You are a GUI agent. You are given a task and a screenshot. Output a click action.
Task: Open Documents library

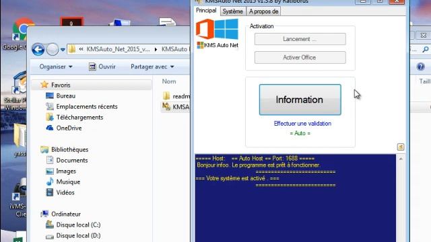coord(72,160)
